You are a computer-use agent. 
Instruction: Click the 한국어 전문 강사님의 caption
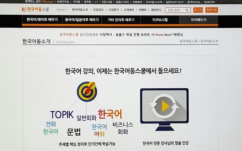pos(166,143)
